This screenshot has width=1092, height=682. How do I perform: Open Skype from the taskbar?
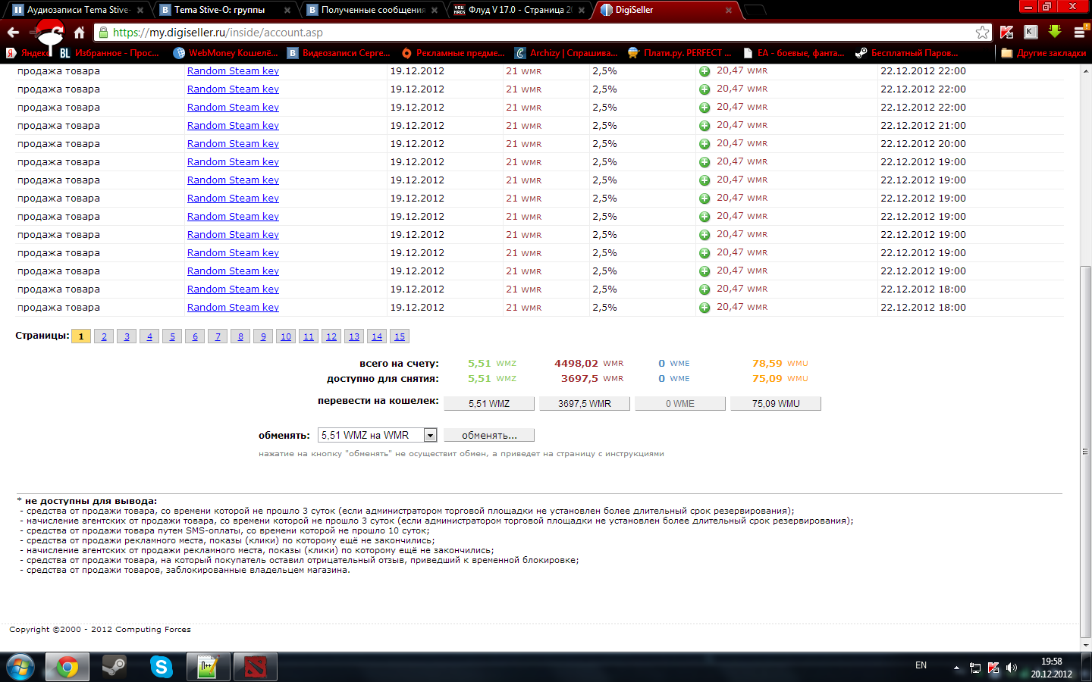[162, 667]
